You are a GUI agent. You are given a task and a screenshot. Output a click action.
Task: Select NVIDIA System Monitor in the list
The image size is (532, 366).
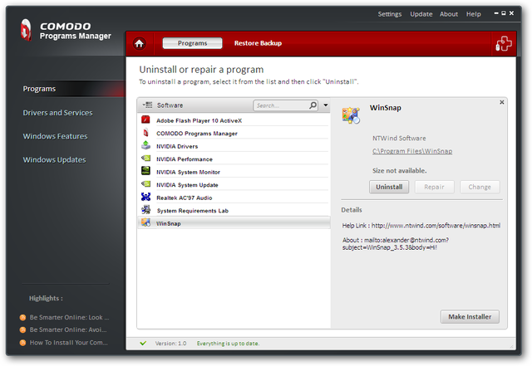pos(234,171)
